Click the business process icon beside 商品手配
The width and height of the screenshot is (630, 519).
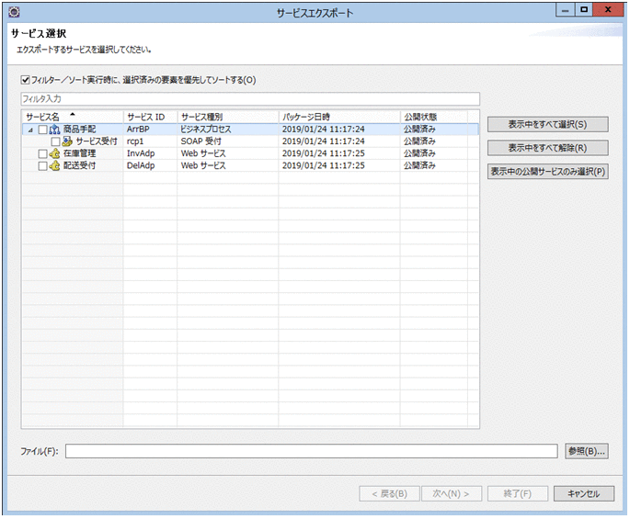click(x=54, y=130)
